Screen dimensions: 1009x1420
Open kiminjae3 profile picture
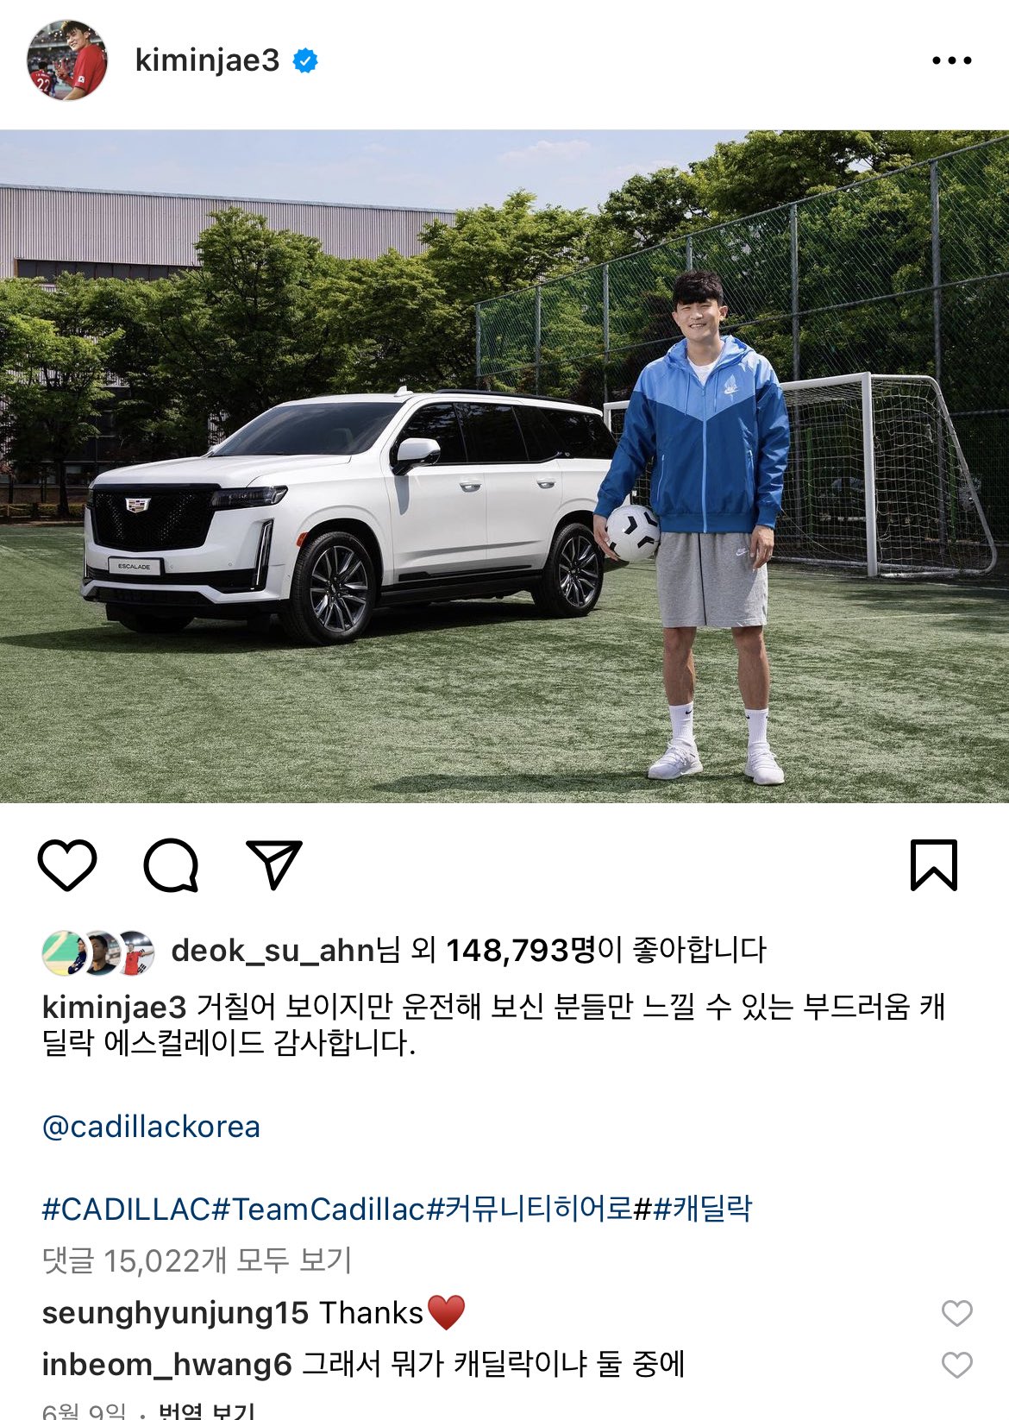[x=67, y=60]
